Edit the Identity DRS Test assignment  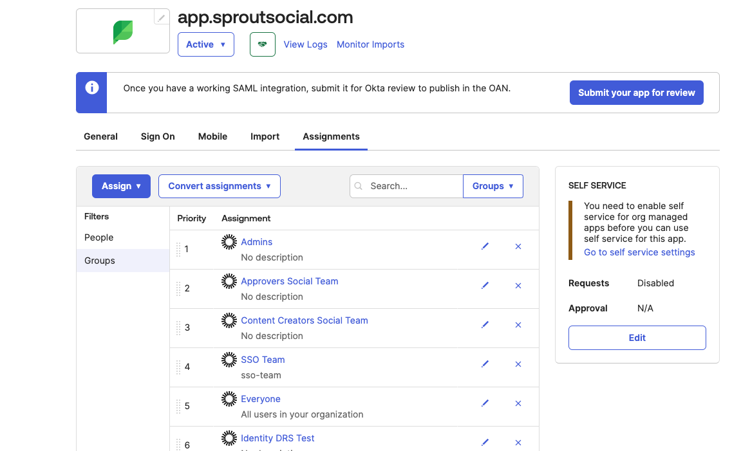click(485, 442)
